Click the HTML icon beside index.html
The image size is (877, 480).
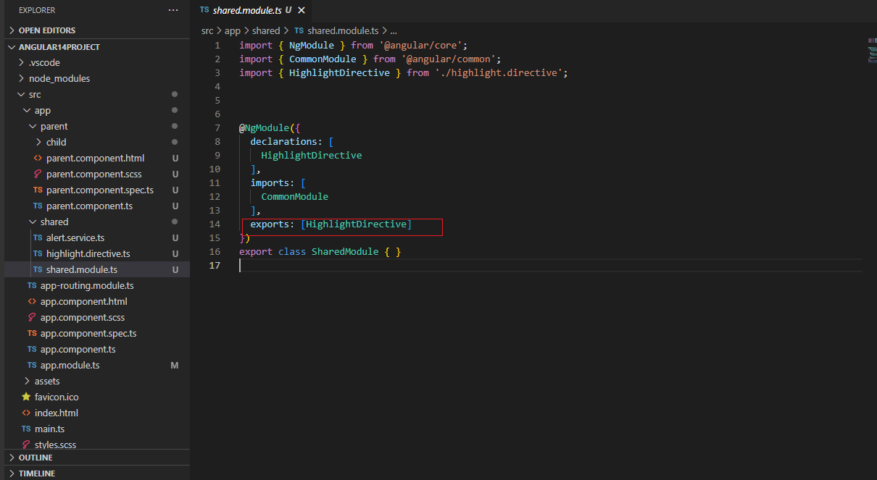pos(26,413)
